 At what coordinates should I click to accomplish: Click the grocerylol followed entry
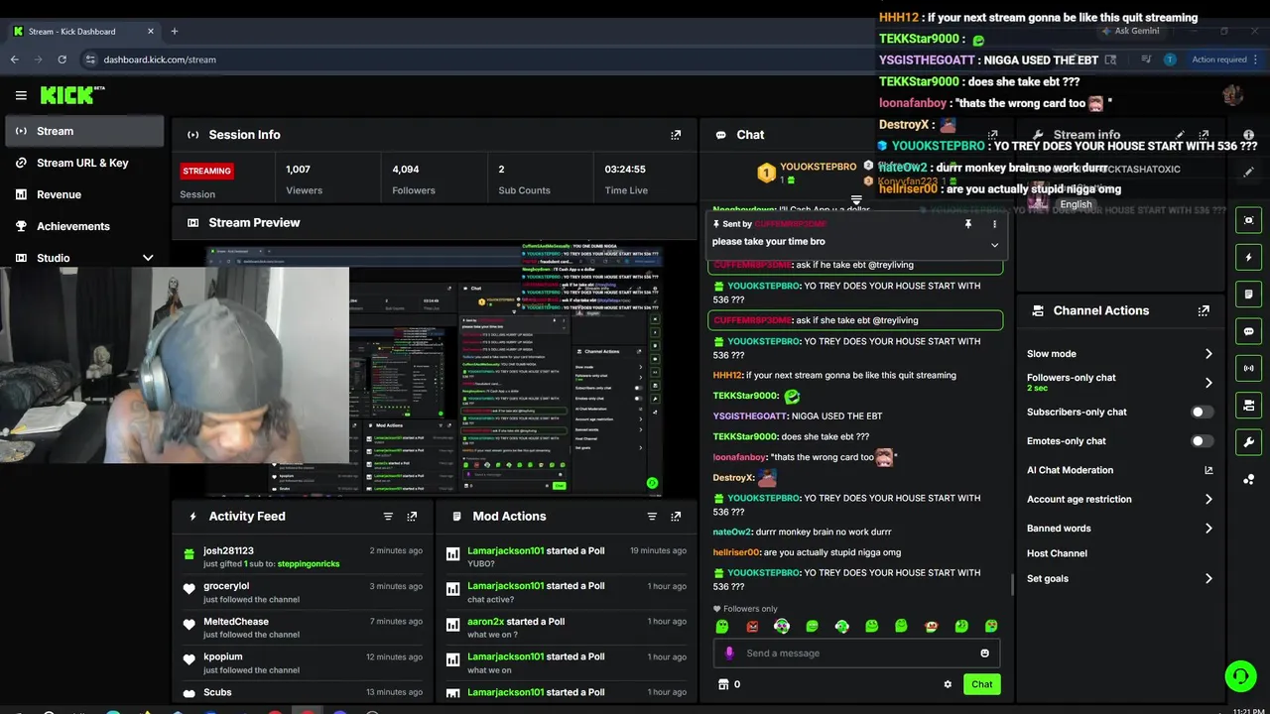click(303, 592)
